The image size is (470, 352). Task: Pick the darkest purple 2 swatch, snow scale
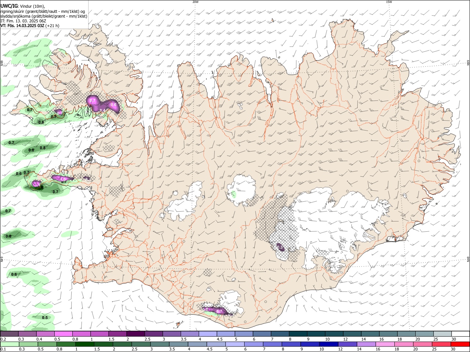point(135,334)
